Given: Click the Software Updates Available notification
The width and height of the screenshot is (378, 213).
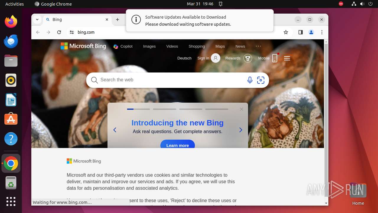Looking at the screenshot, I should [200, 20].
